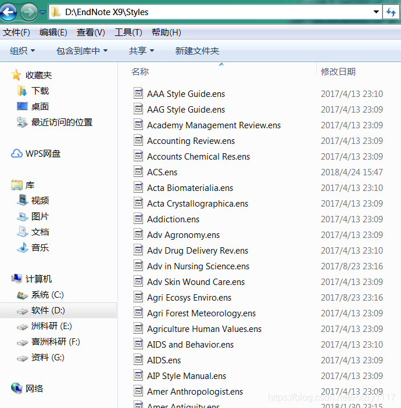The height and width of the screenshot is (408, 401).
Task: Expand the 组织 toolbar dropdown
Action: [x=23, y=50]
